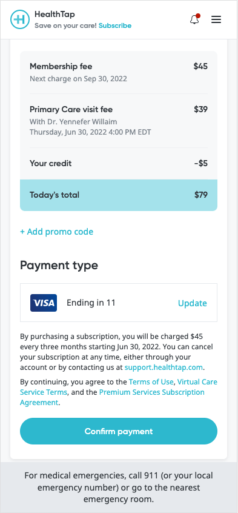Confirm payment button
Viewport: 238px width, 513px height.
(119, 431)
